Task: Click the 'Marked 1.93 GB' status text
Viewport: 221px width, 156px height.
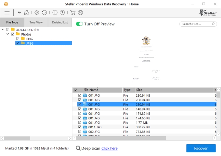Action: pos(37,149)
